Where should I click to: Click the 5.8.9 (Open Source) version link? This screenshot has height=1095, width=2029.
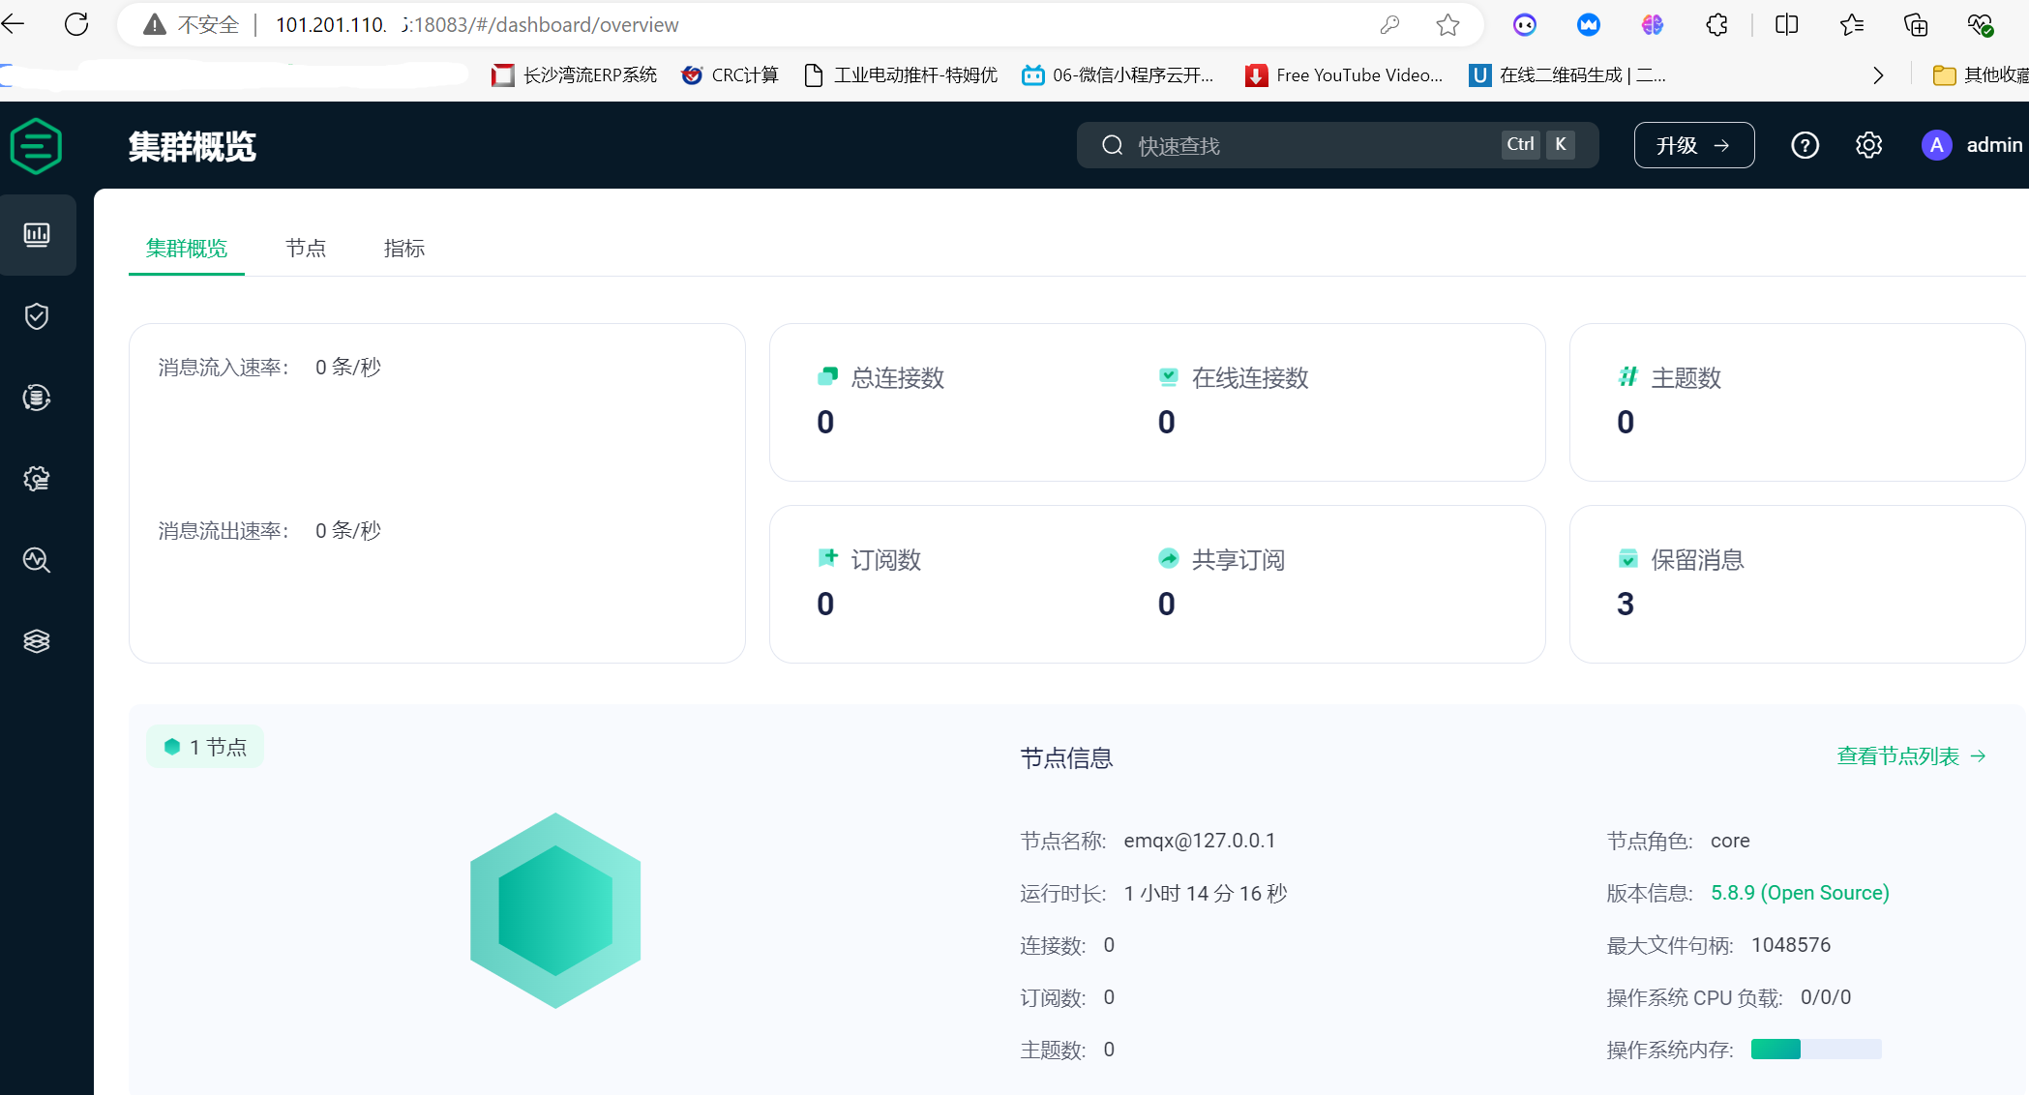click(x=1800, y=893)
